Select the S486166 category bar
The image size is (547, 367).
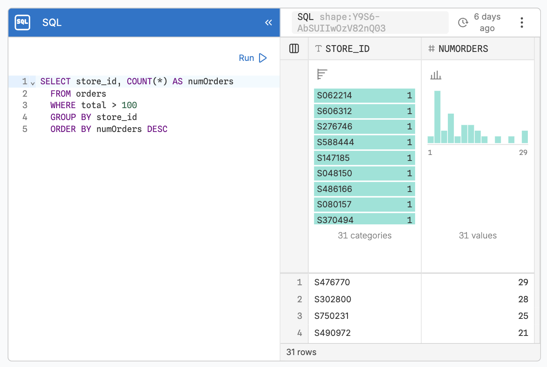pos(365,189)
